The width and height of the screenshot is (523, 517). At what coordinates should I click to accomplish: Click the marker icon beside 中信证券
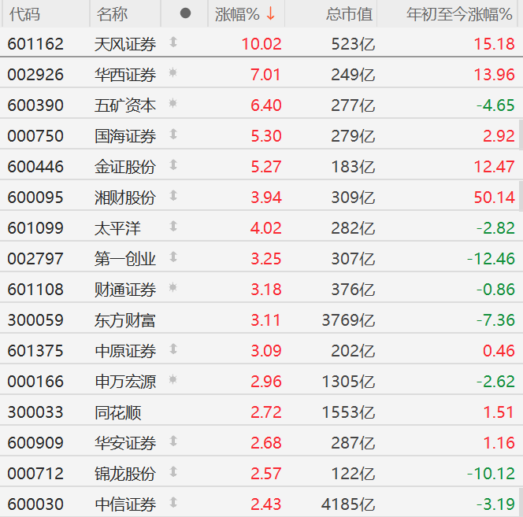tap(173, 502)
